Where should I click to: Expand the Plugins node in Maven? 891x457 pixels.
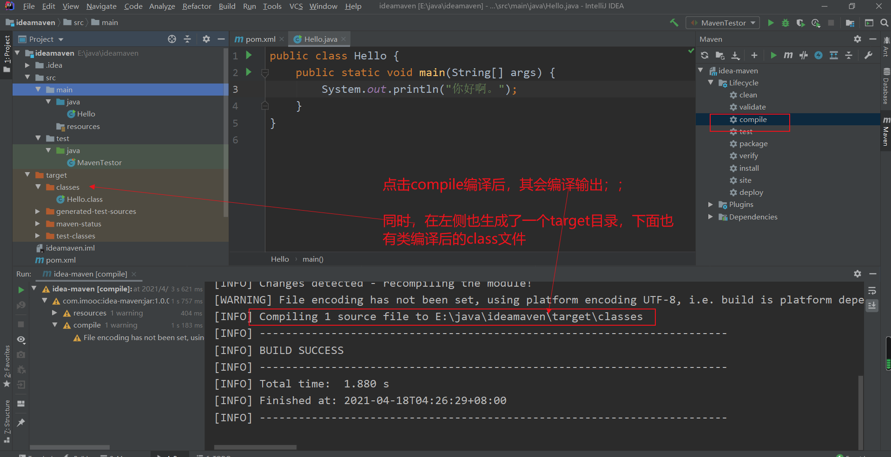[x=711, y=204]
